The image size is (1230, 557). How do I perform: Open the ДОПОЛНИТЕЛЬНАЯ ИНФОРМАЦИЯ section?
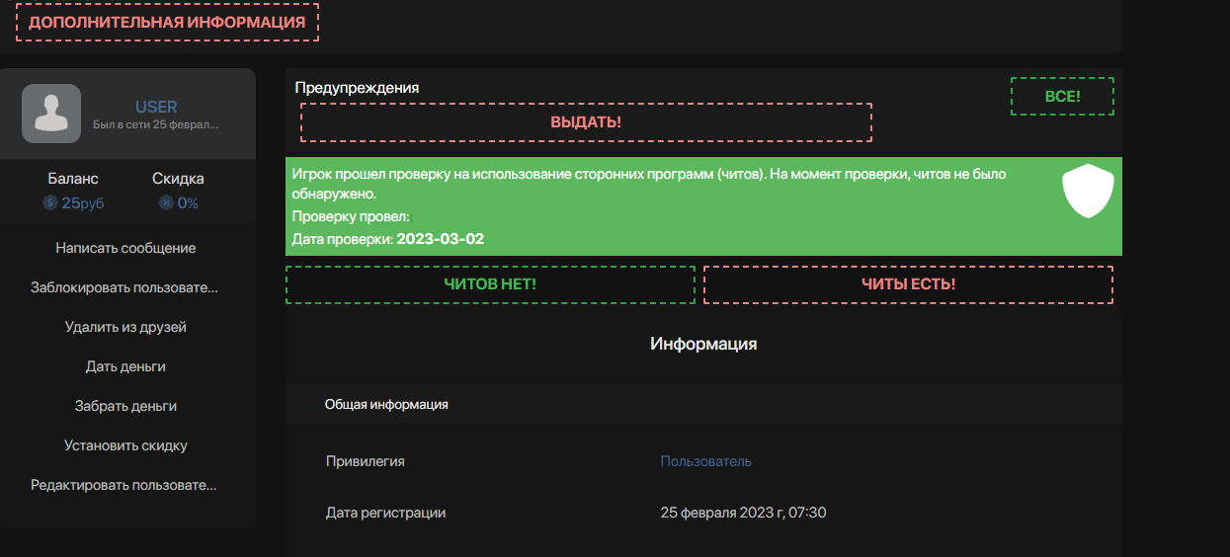pos(167,22)
